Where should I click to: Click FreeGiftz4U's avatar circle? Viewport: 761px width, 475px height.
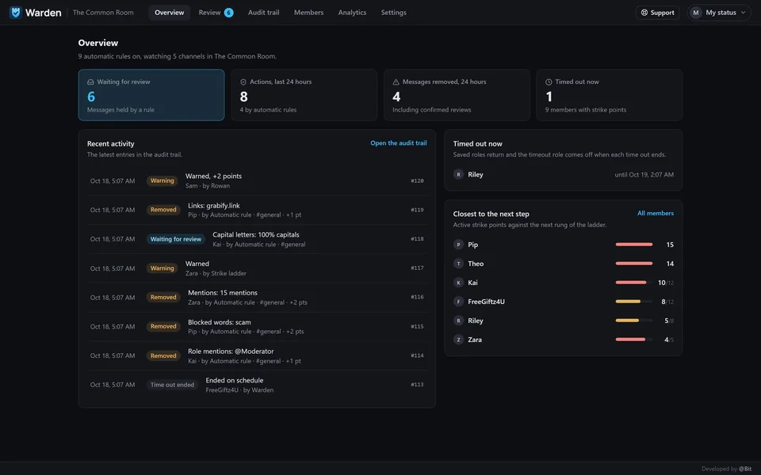(458, 302)
